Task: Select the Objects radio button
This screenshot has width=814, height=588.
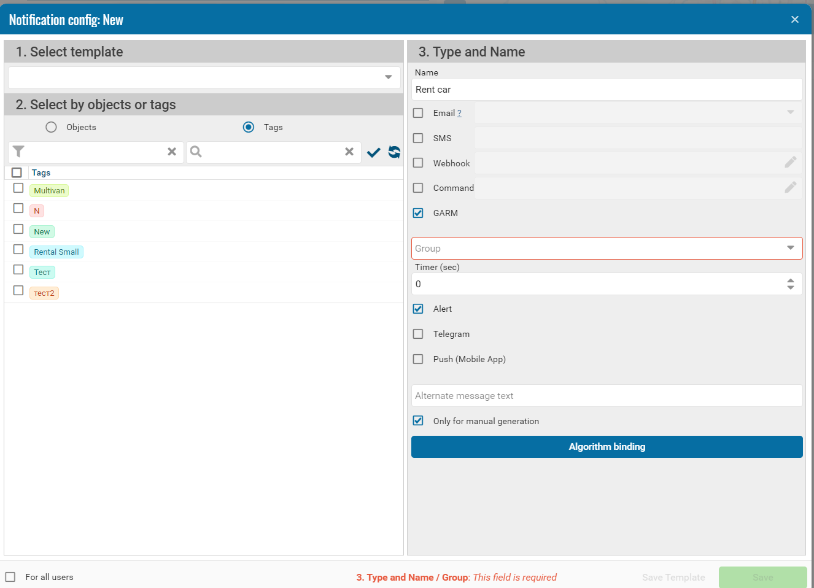Action: (52, 127)
